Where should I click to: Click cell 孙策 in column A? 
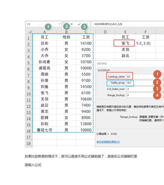click(45, 80)
